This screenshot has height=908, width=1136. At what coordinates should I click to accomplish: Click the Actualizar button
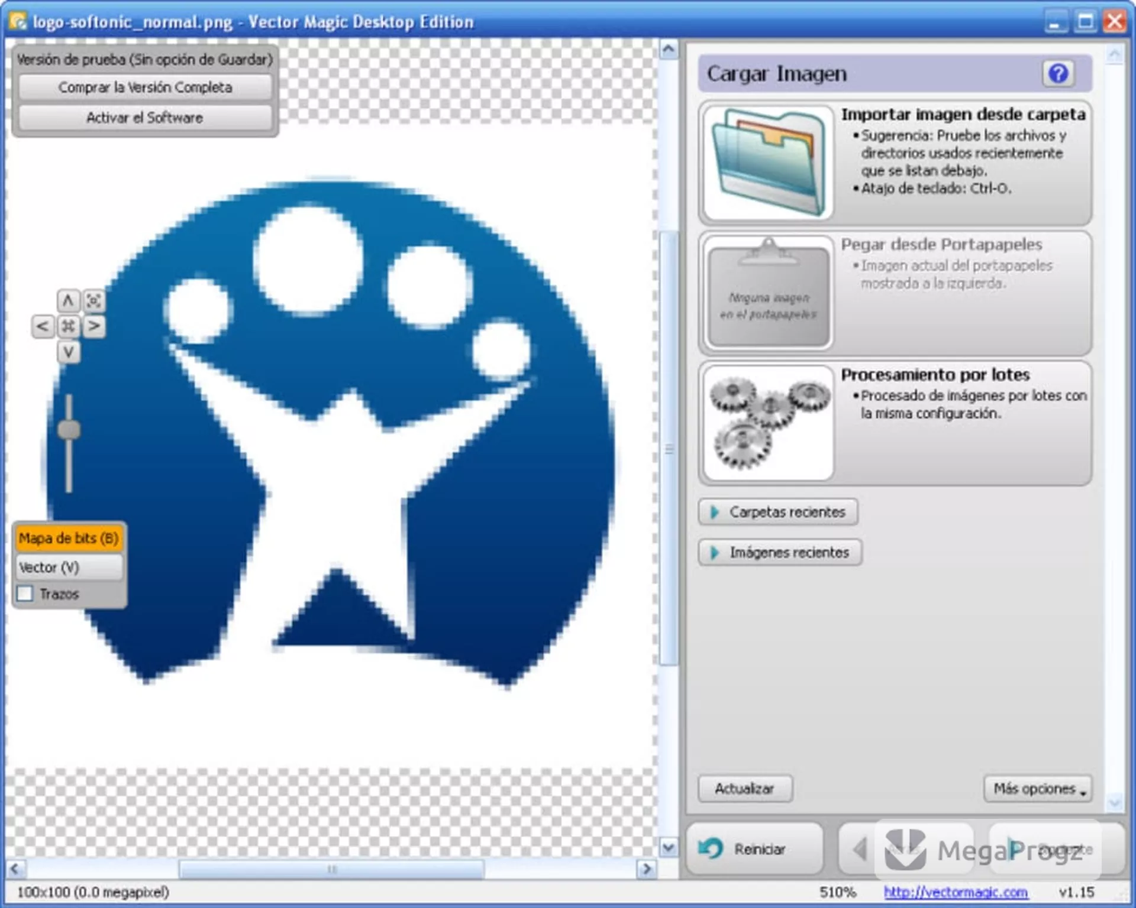pos(745,789)
